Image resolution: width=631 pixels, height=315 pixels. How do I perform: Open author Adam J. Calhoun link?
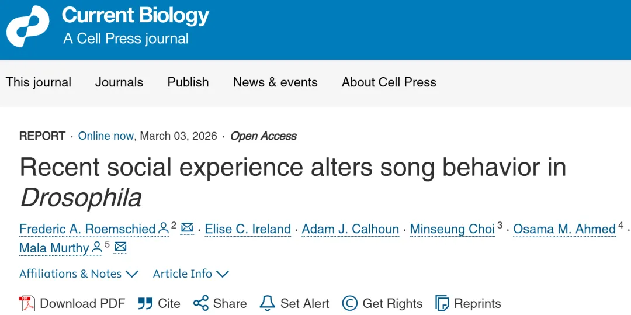click(x=351, y=229)
